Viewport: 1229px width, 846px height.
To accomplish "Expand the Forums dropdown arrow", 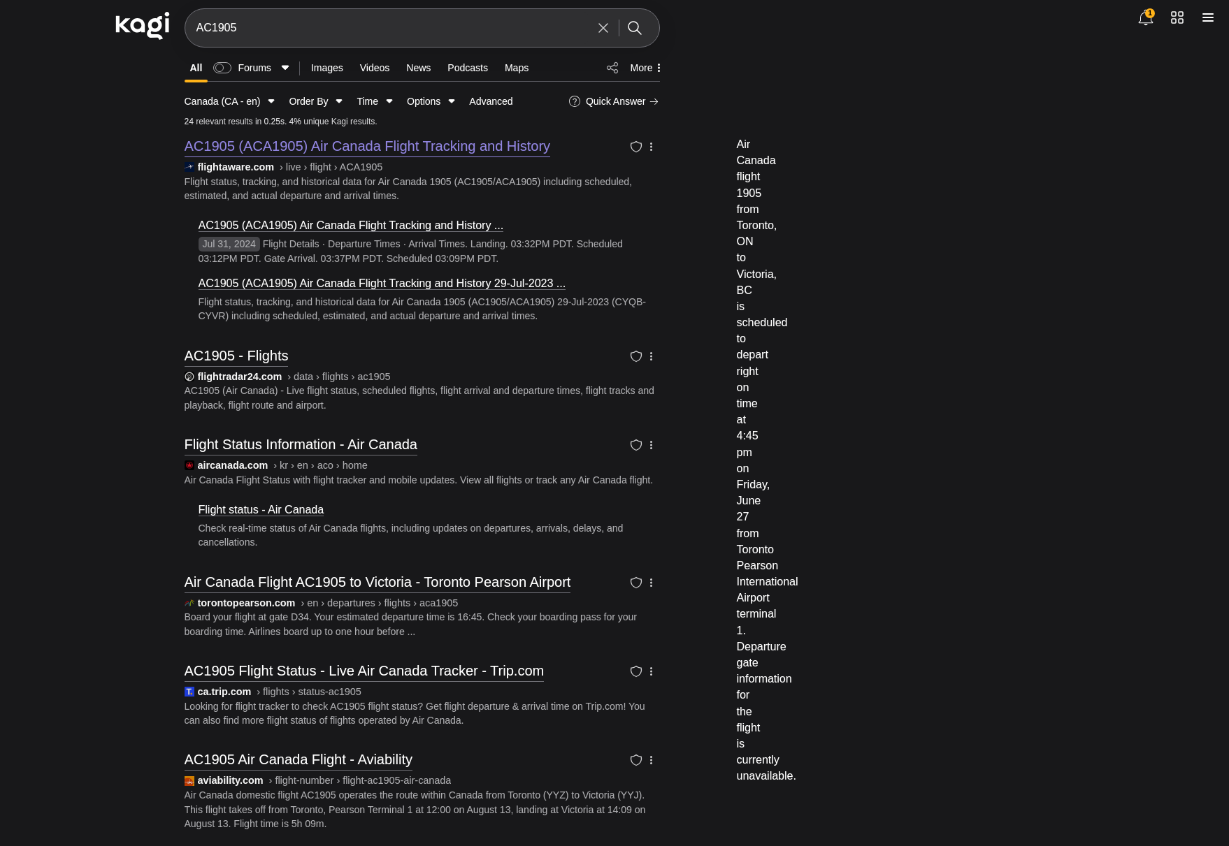I will coord(285,68).
